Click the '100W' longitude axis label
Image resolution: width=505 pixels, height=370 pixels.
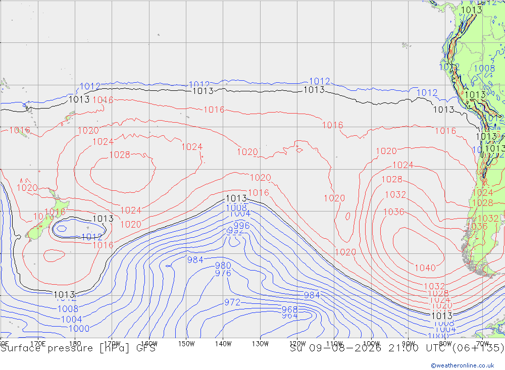[x=371, y=344]
